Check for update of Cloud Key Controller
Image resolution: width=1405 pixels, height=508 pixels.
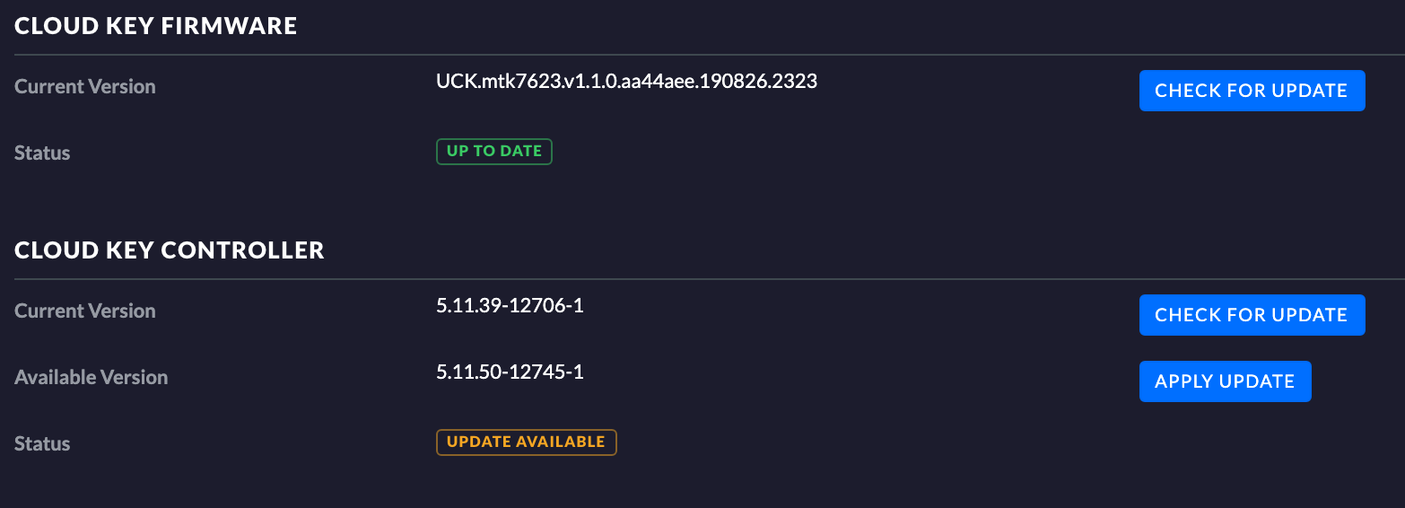(x=1252, y=315)
